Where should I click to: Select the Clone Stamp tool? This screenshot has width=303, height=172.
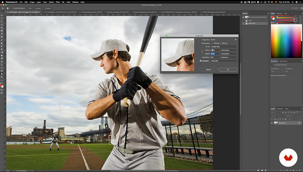[x=2, y=43]
